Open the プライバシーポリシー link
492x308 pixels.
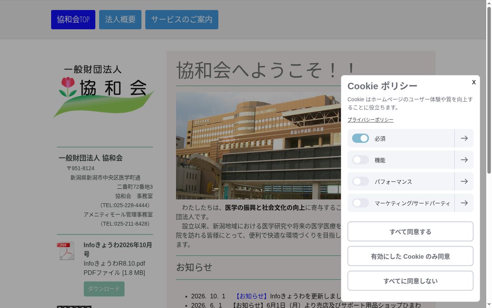click(x=371, y=120)
